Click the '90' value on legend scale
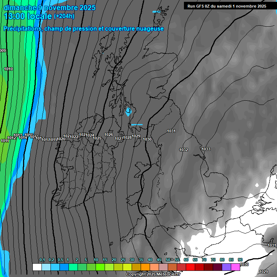277x277 pixels. (x=240, y=260)
